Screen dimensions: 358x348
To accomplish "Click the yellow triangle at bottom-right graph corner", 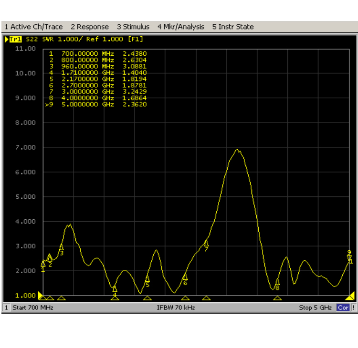I will point(350,296).
